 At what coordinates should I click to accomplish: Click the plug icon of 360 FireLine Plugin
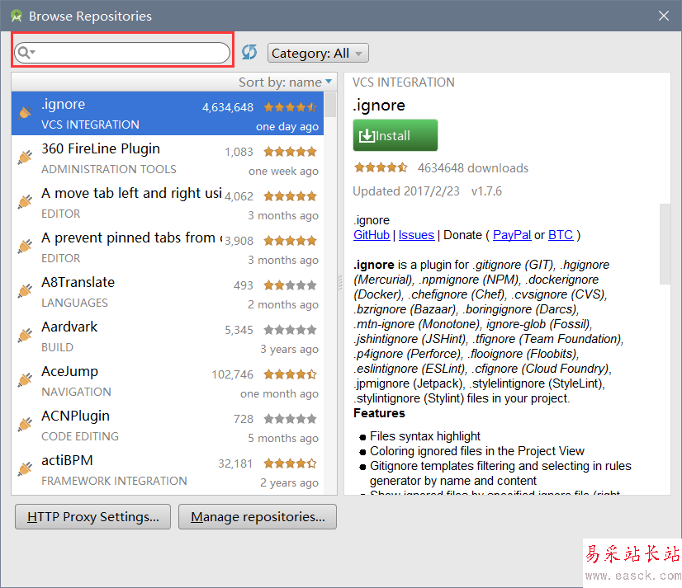pos(26,158)
